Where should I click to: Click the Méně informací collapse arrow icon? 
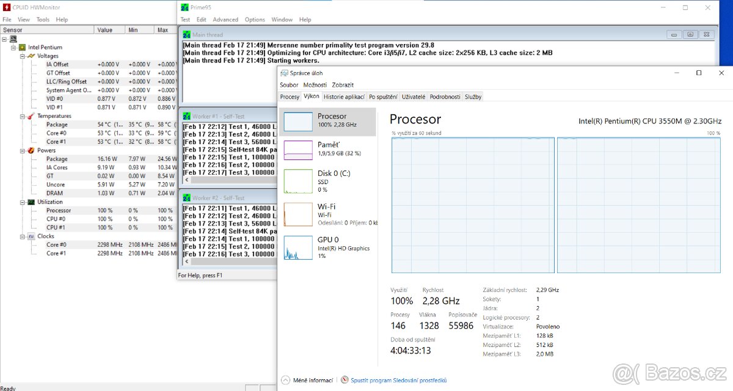coord(285,380)
